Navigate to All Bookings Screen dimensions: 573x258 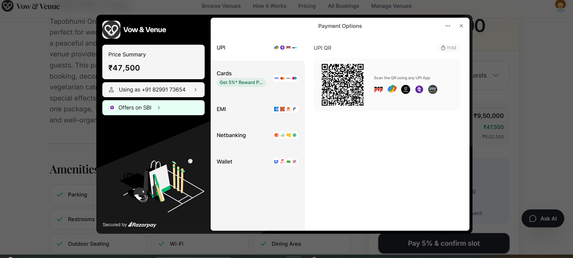tap(343, 6)
